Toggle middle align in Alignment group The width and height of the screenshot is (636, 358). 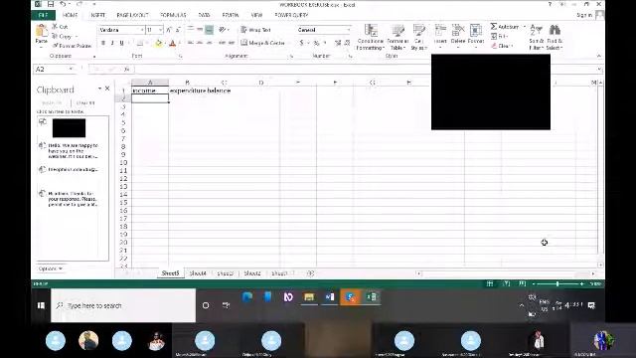pyautogui.click(x=200, y=30)
